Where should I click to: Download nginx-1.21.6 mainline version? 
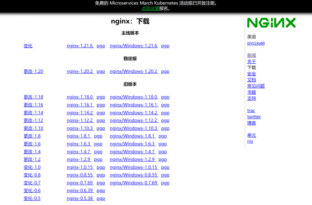coord(80,46)
